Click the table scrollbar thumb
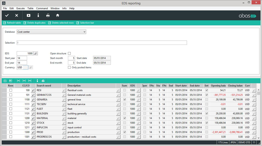The width and height of the screenshot is (262, 146). pos(258,93)
